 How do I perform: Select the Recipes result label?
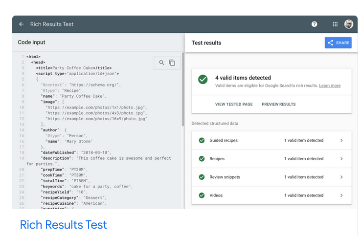click(217, 159)
